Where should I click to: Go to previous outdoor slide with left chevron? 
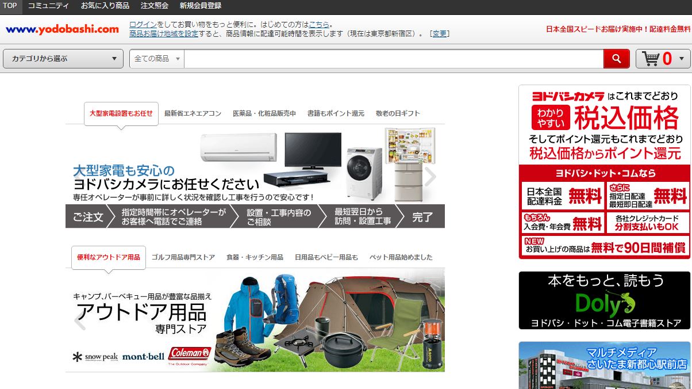coord(80,321)
